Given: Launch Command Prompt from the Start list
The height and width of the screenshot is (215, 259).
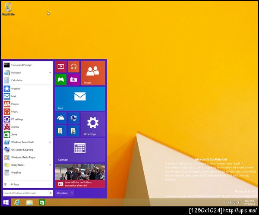Looking at the screenshot, I should pos(28,65).
